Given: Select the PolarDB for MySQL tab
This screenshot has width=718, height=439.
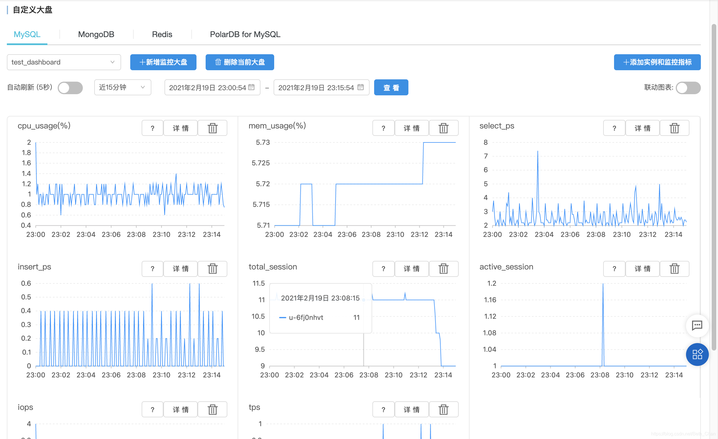Looking at the screenshot, I should coord(245,34).
